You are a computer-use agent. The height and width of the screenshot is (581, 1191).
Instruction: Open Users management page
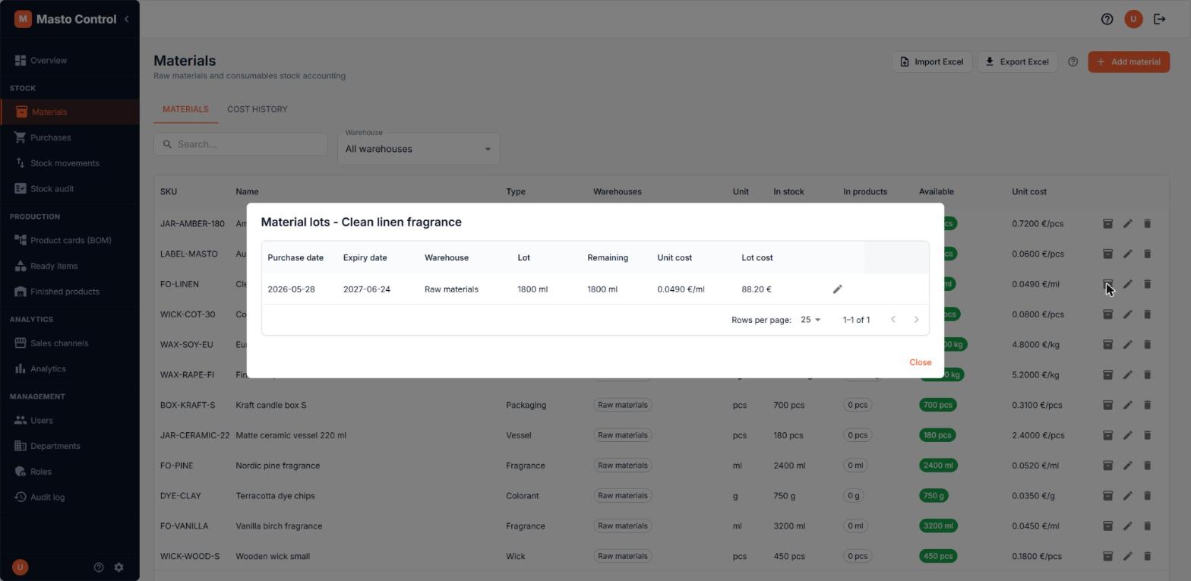tap(69, 420)
